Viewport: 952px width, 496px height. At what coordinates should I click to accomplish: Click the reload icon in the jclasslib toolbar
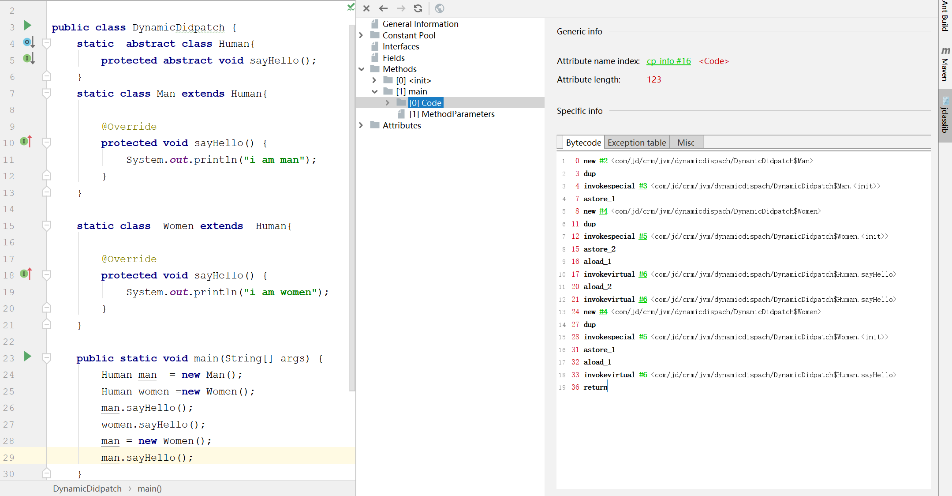[x=418, y=8]
